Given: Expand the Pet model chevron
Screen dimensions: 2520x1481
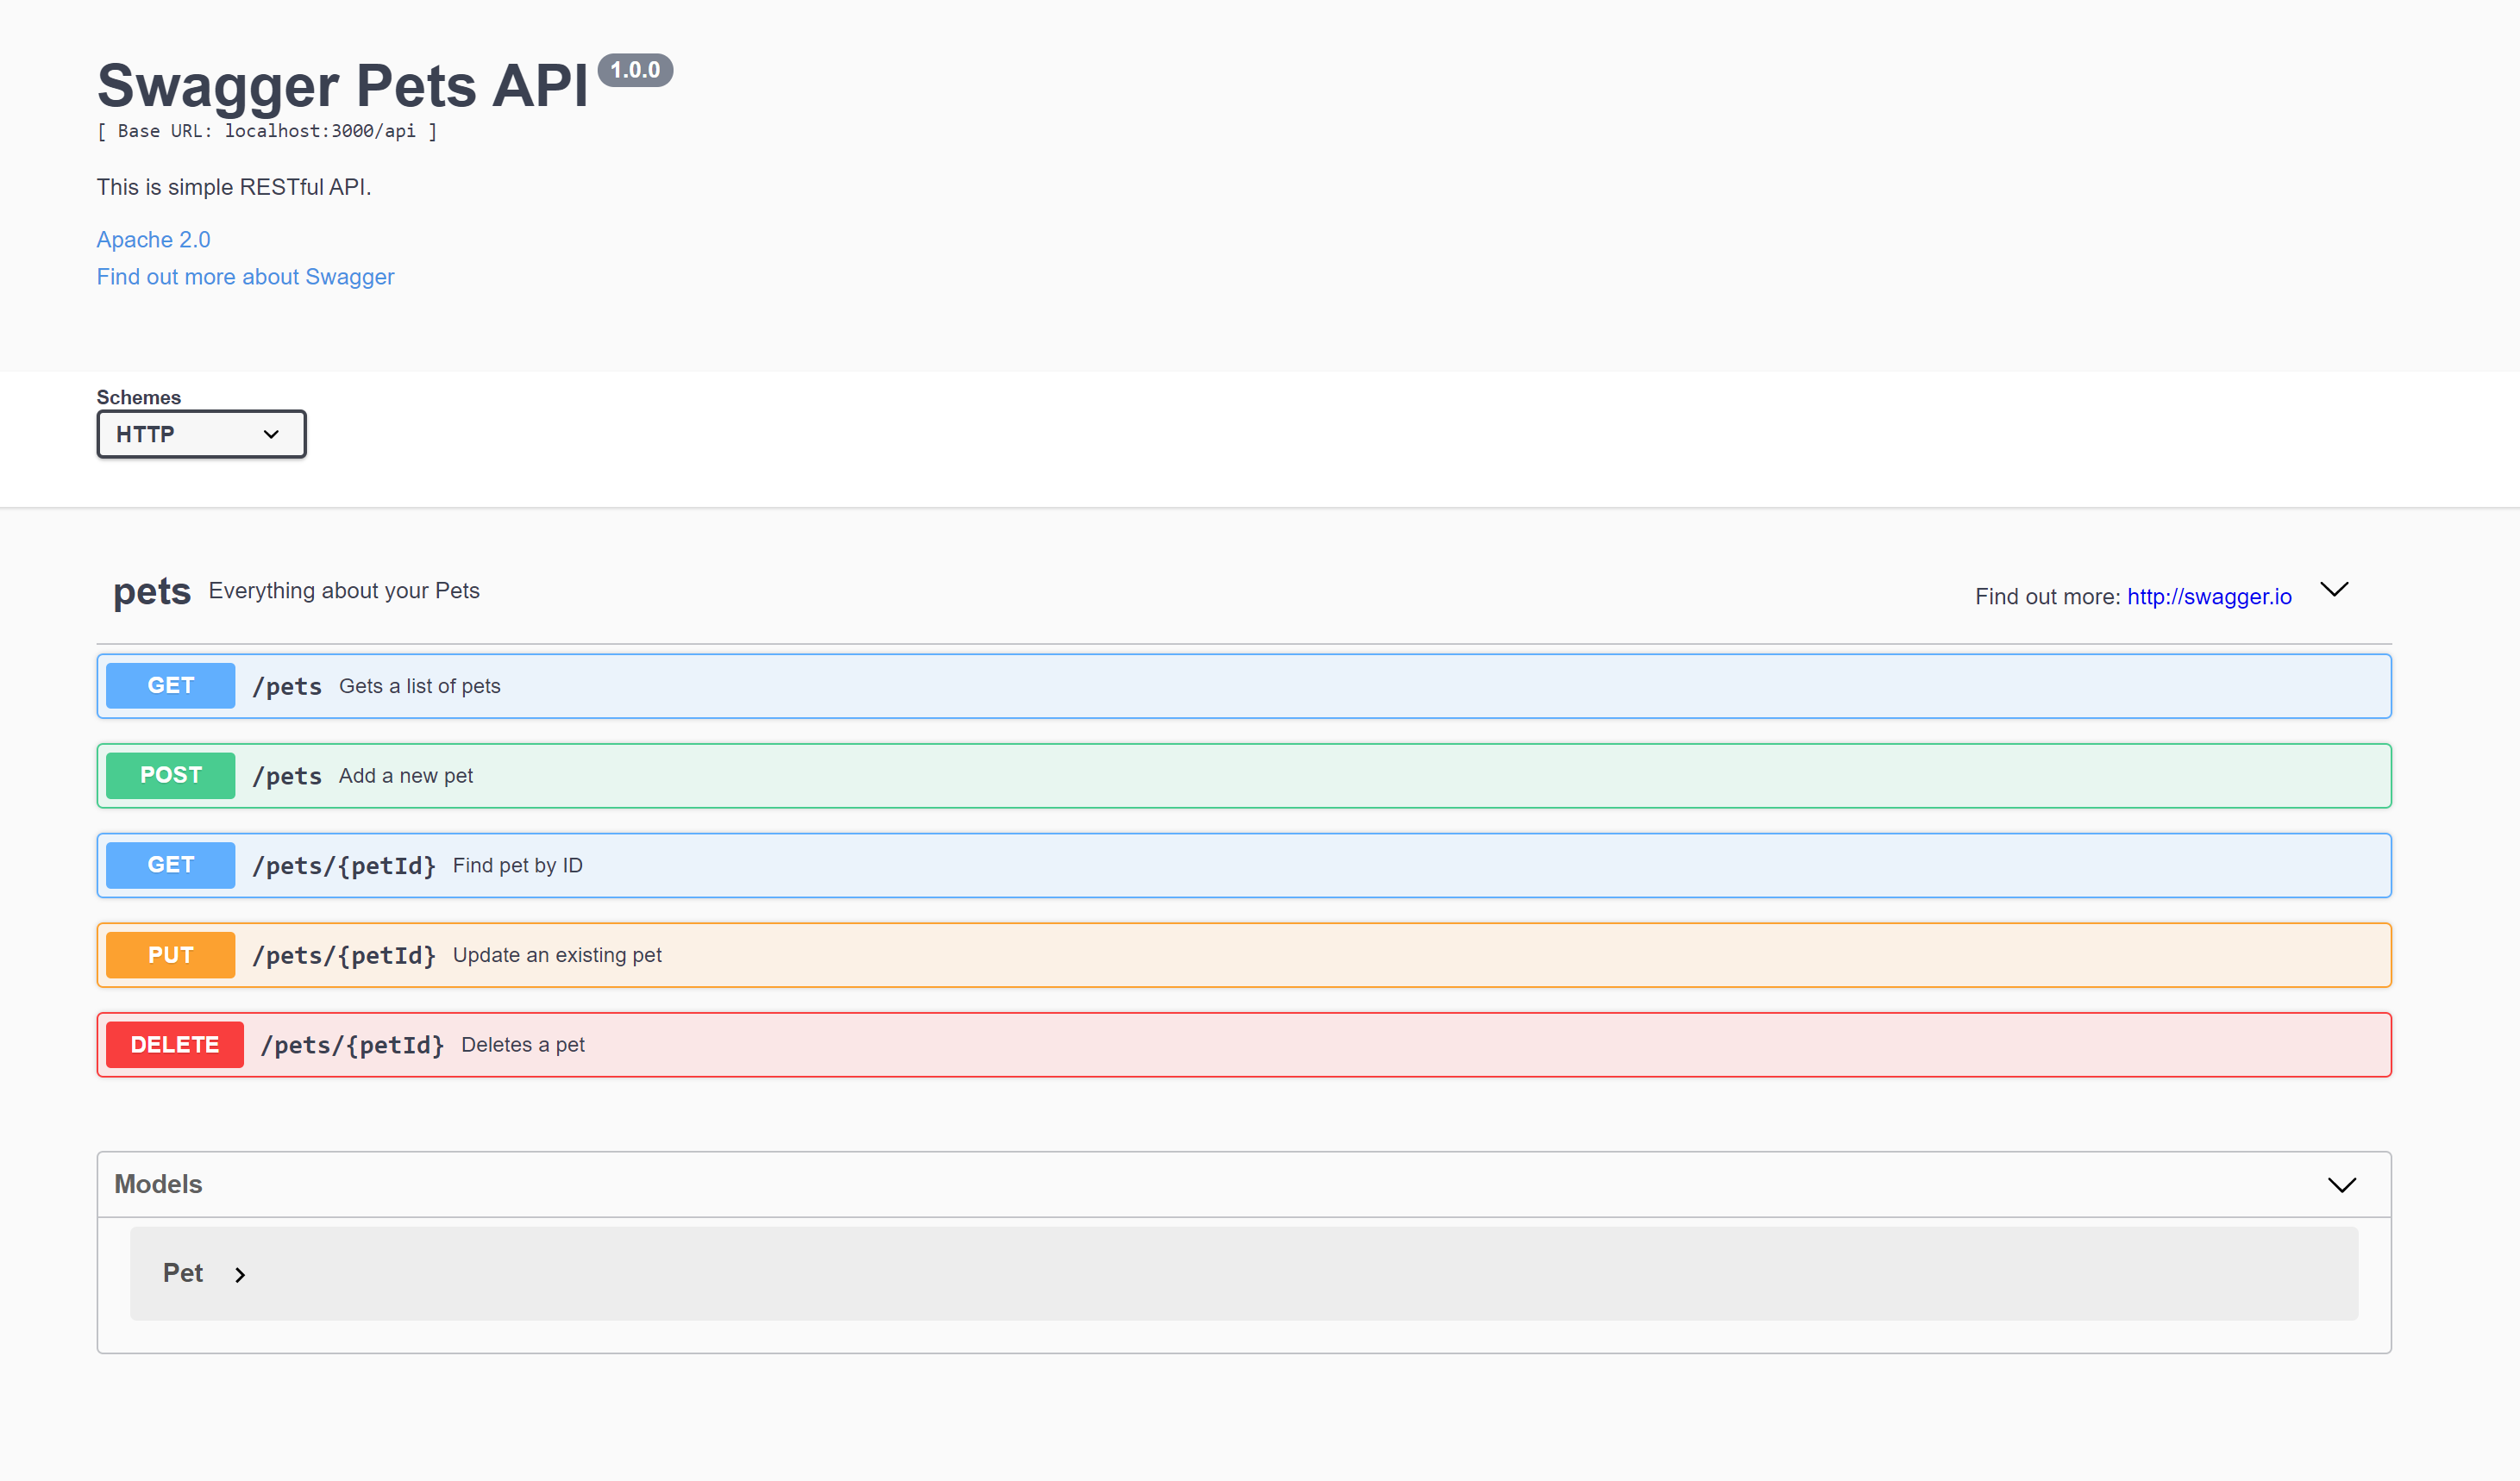Looking at the screenshot, I should [240, 1274].
